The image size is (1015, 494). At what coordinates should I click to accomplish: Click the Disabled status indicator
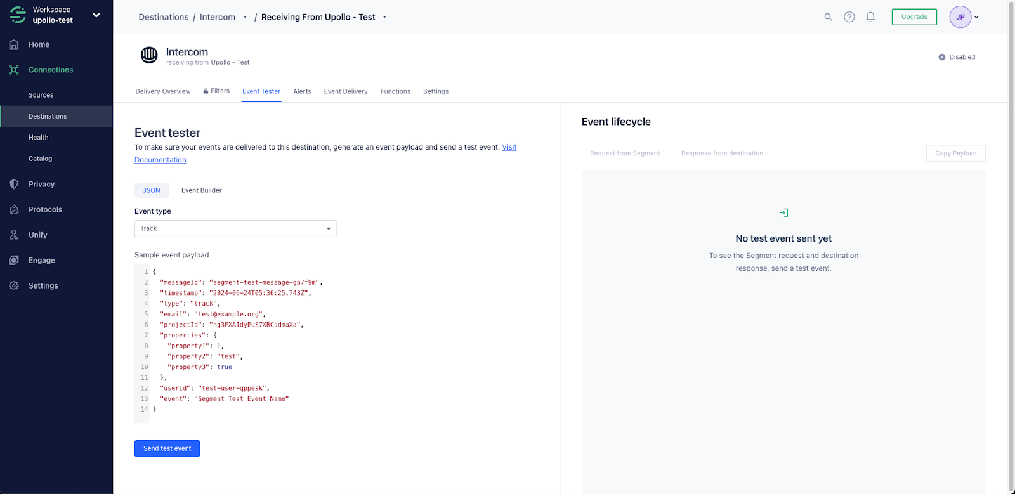[957, 57]
